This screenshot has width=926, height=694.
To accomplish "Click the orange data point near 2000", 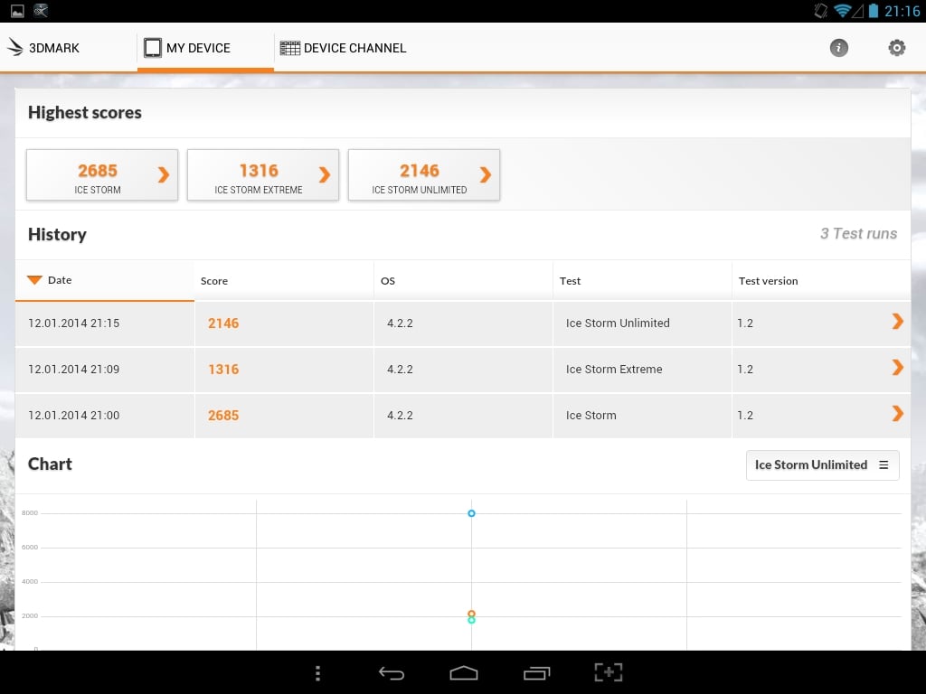I will click(x=471, y=614).
